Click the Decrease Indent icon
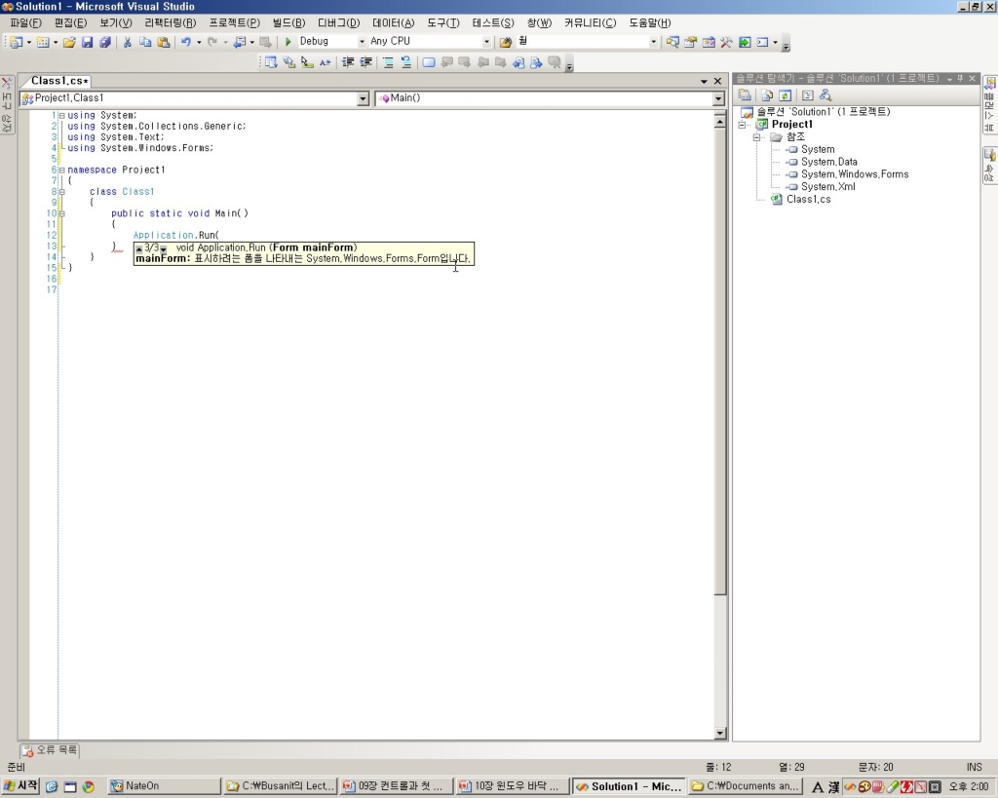 [x=348, y=62]
